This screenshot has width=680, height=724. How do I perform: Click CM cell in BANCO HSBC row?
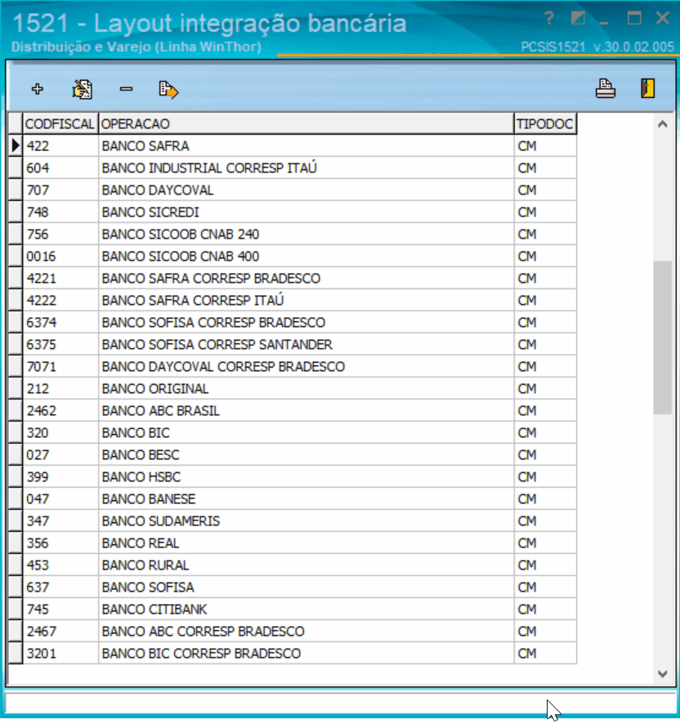(545, 477)
